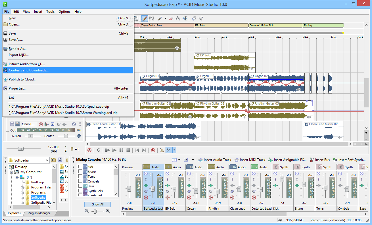
Task: Solo the Clean Lead track in the track header
Action: pos(80,124)
